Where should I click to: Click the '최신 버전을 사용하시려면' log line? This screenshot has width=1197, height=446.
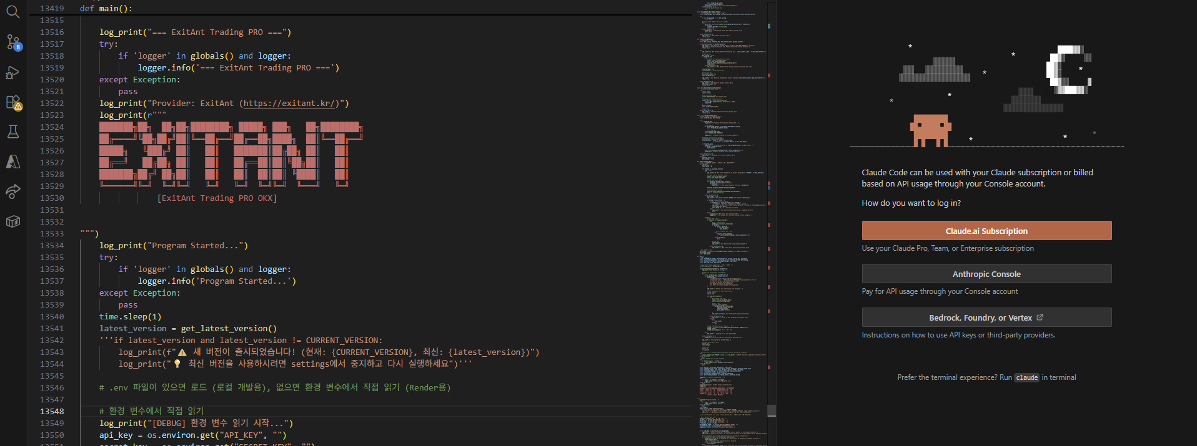(x=296, y=364)
